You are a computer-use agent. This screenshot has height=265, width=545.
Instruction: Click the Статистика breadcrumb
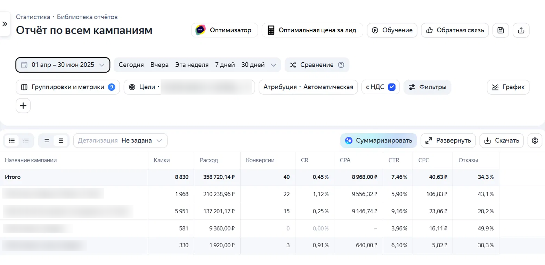click(x=33, y=17)
